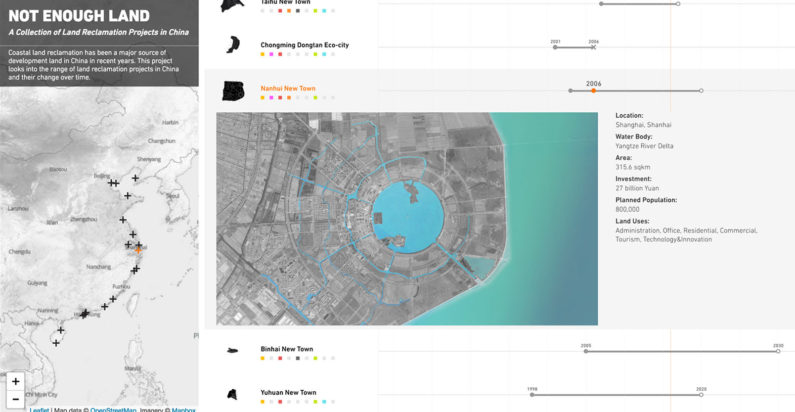The width and height of the screenshot is (795, 412).
Task: Select the cross marker just below Fuzhou label
Action: 113,299
